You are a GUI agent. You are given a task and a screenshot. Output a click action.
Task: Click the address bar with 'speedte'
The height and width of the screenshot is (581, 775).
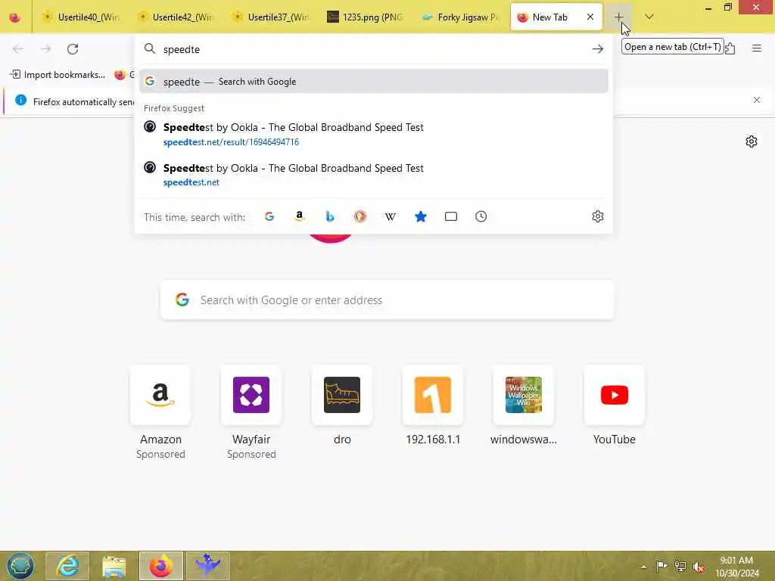(x=373, y=49)
